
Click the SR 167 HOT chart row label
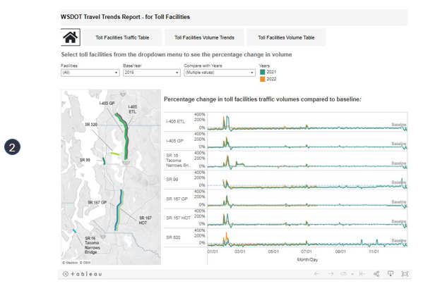point(178,218)
